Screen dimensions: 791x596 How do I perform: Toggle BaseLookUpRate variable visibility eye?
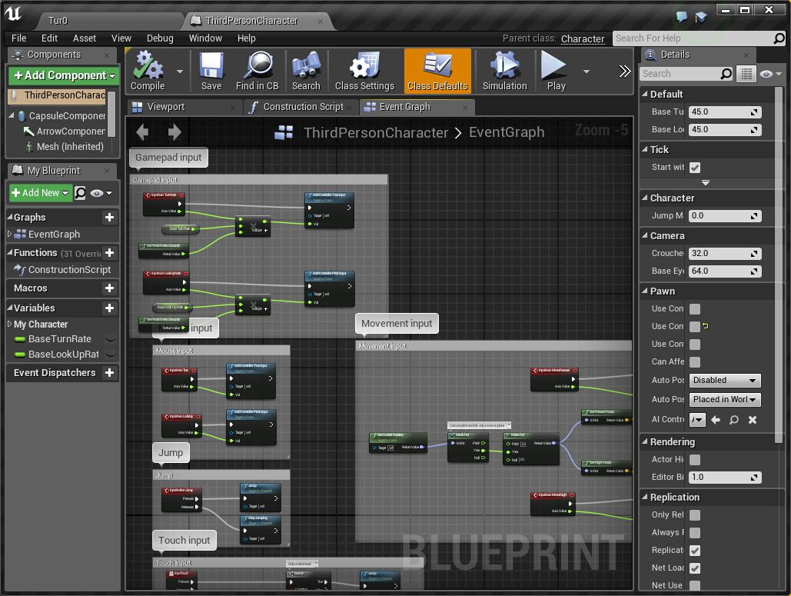click(111, 355)
